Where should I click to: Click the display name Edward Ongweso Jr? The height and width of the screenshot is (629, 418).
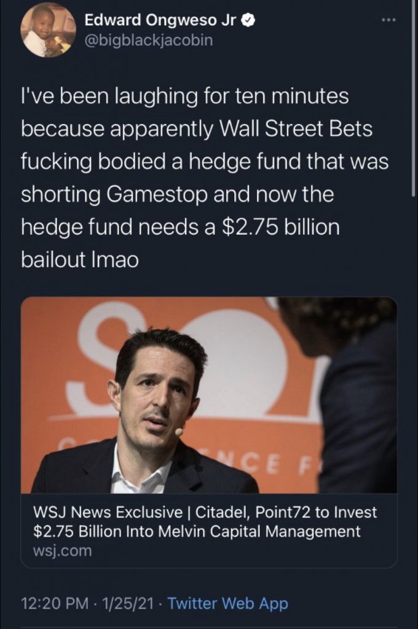(161, 20)
